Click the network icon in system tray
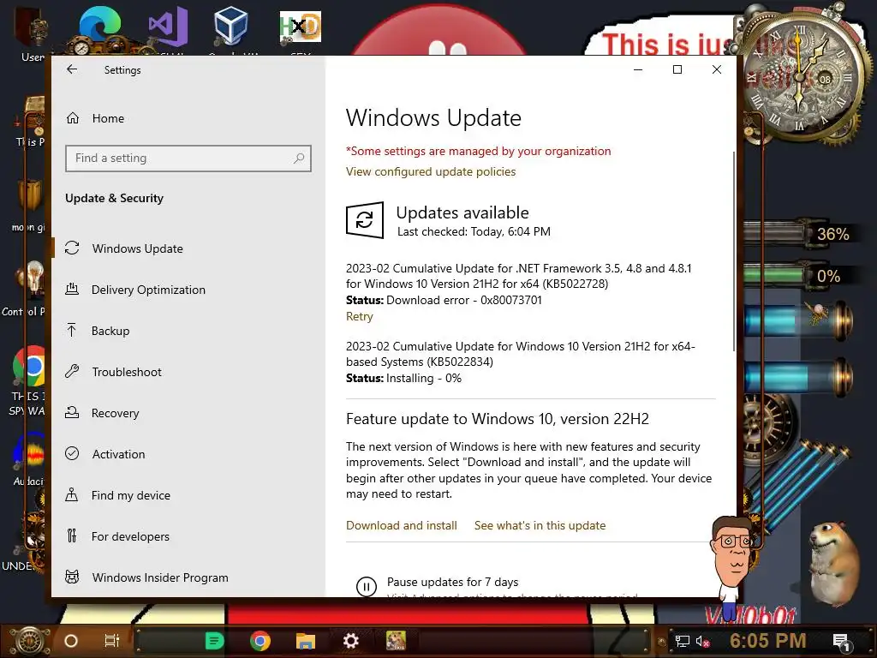This screenshot has width=877, height=658. pos(683,641)
